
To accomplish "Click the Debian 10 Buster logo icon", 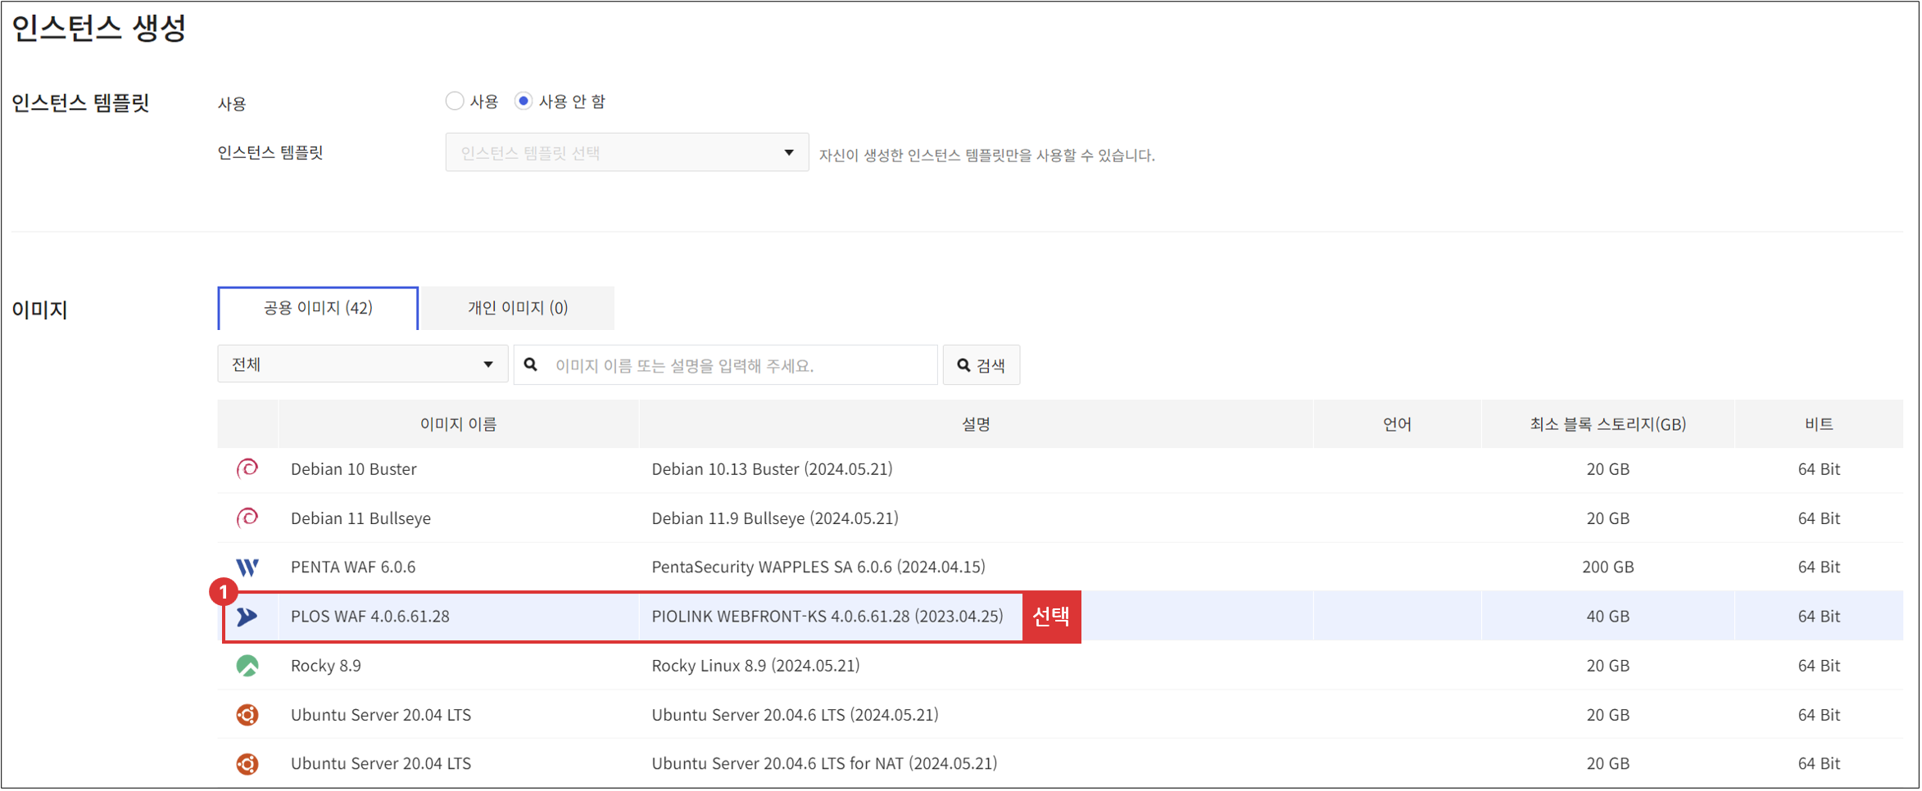I will pyautogui.click(x=247, y=468).
